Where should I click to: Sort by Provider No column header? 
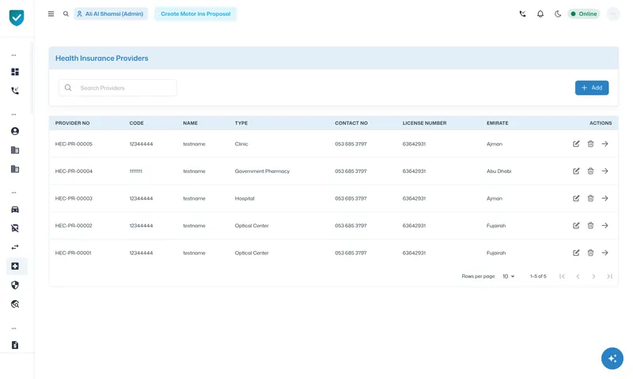point(72,123)
